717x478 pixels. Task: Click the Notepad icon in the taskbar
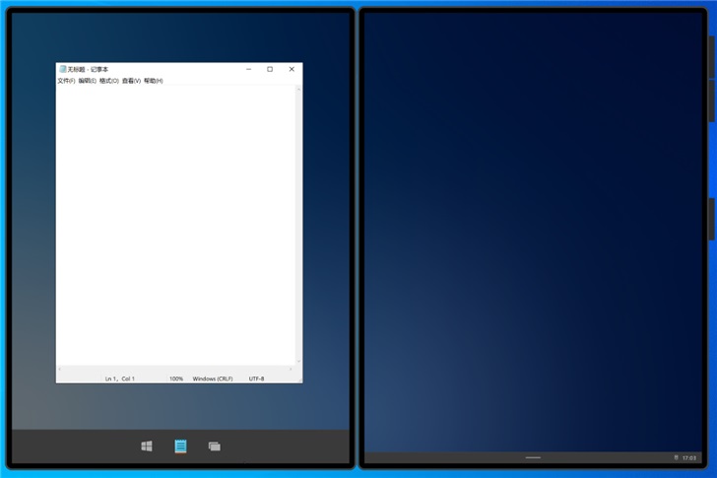coord(180,446)
